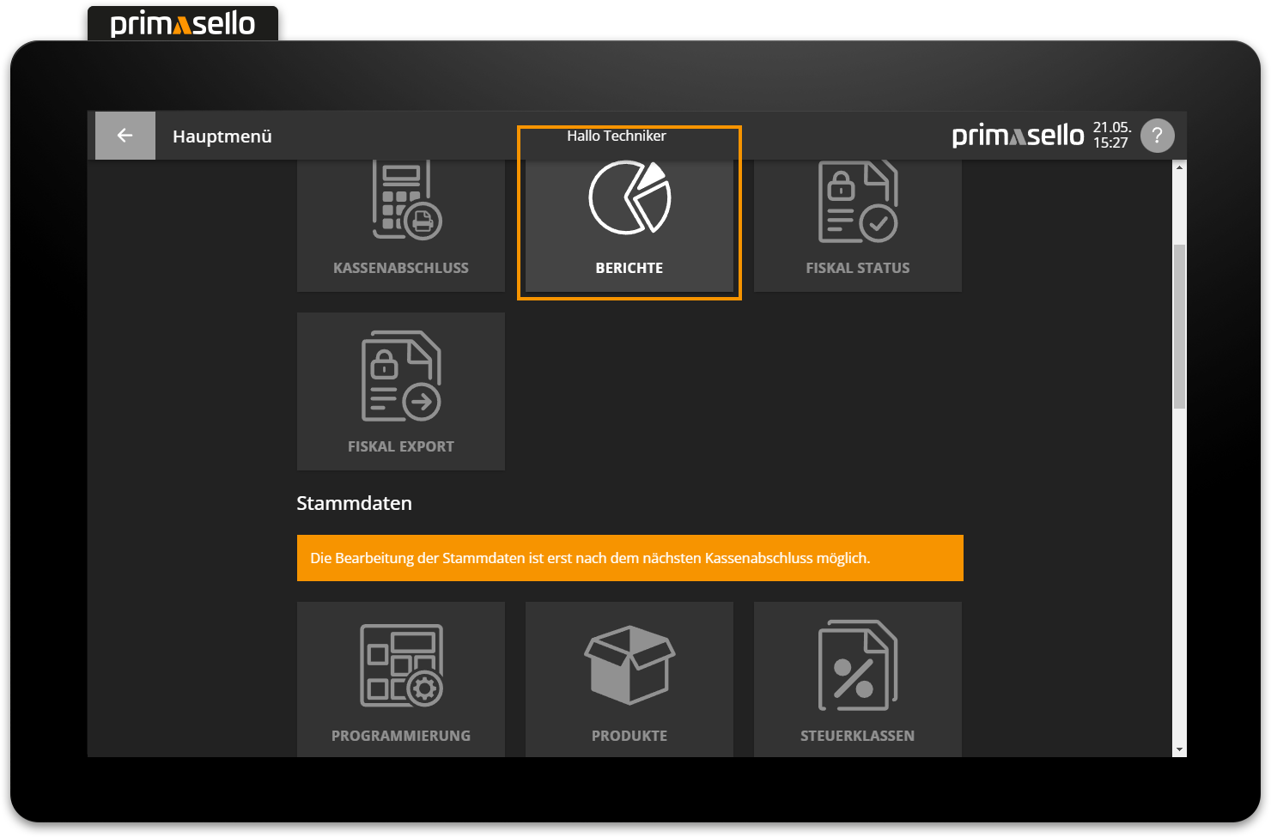Open the Programmierung layout-gear icon
The width and height of the screenshot is (1271, 837).
click(x=401, y=665)
